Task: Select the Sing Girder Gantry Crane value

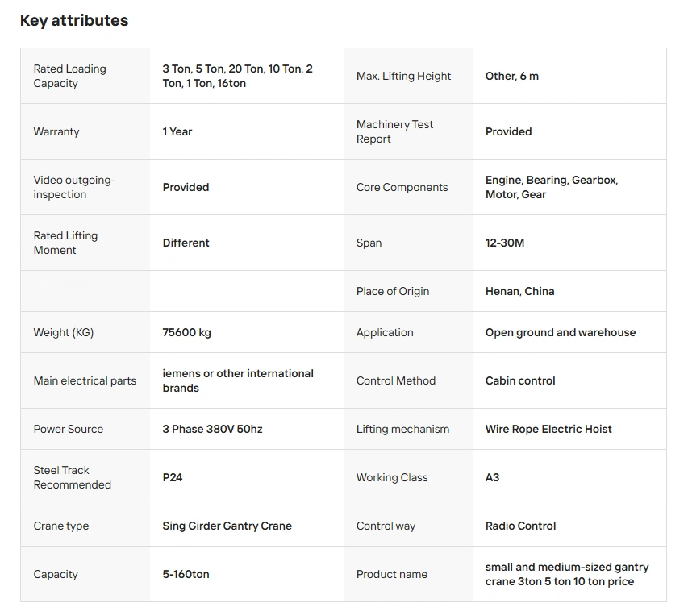Action: tap(227, 526)
